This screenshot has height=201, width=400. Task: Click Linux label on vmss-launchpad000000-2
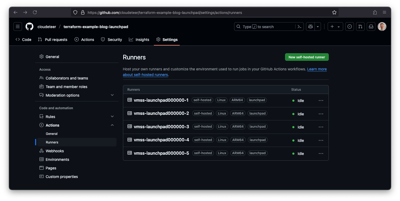tap(222, 113)
